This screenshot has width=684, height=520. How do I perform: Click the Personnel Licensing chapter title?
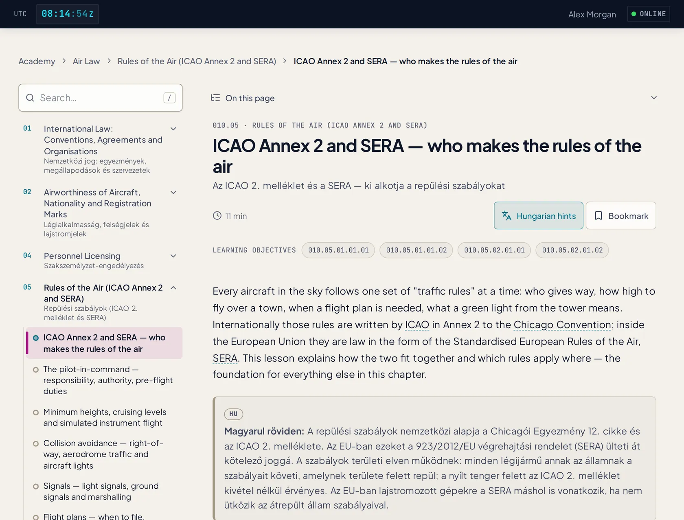[82, 256]
